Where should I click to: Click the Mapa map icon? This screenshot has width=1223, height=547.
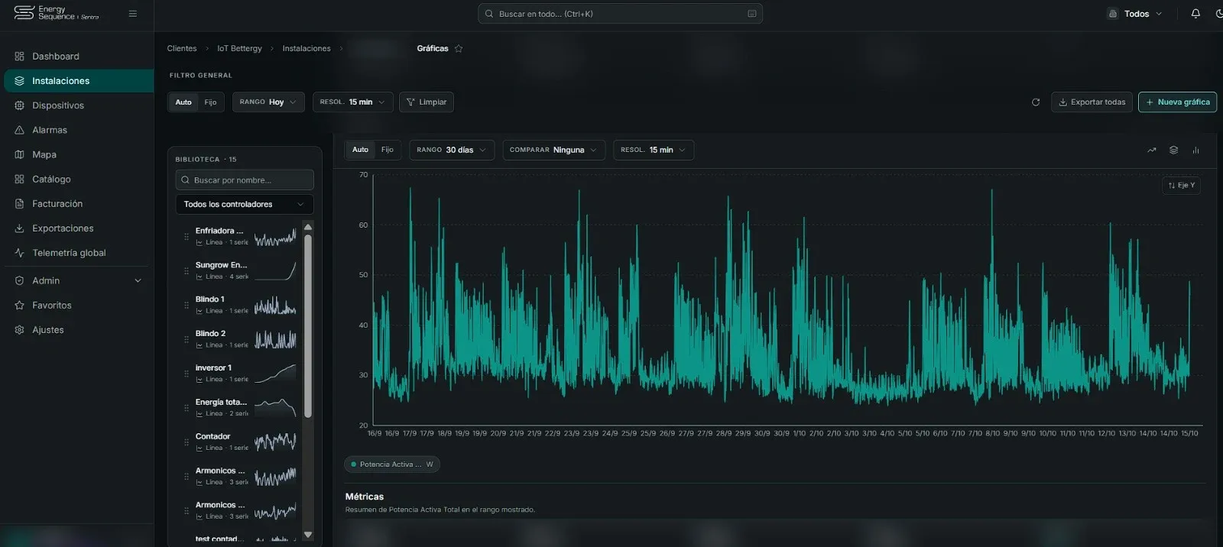pos(19,154)
